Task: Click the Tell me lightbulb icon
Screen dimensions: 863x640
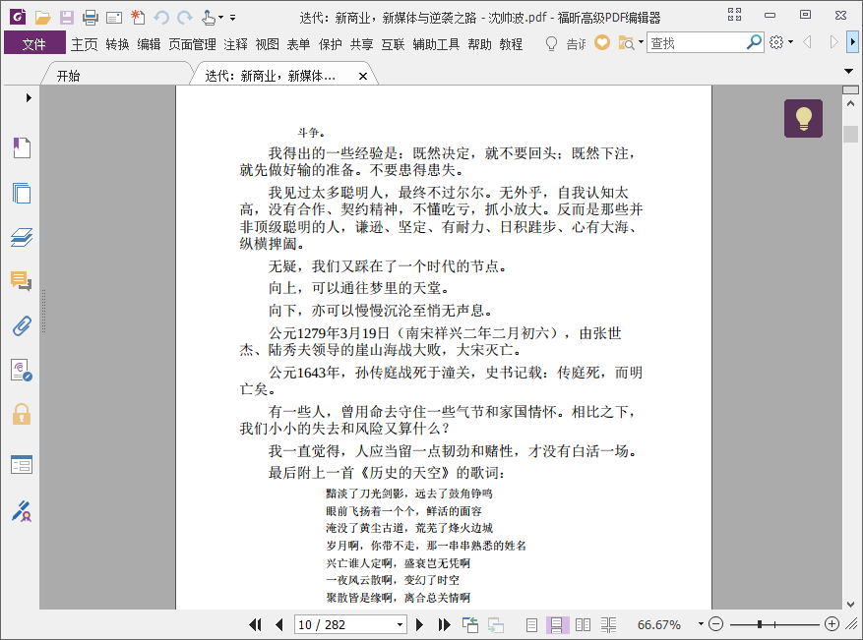Action: tap(551, 43)
